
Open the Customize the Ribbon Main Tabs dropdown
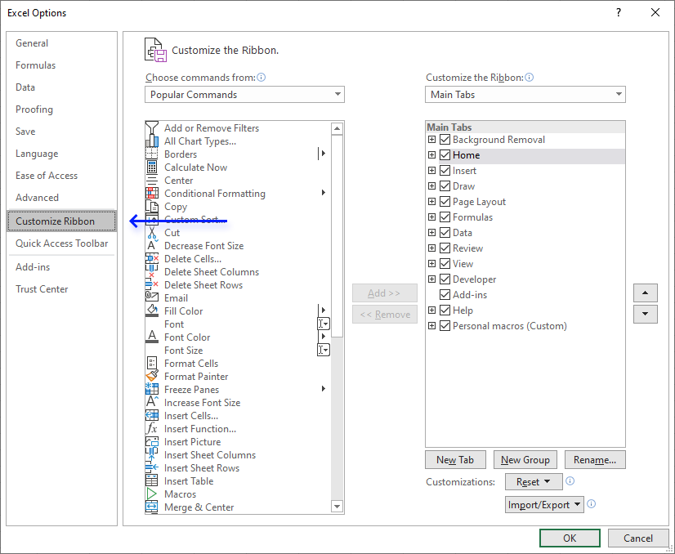pos(525,94)
